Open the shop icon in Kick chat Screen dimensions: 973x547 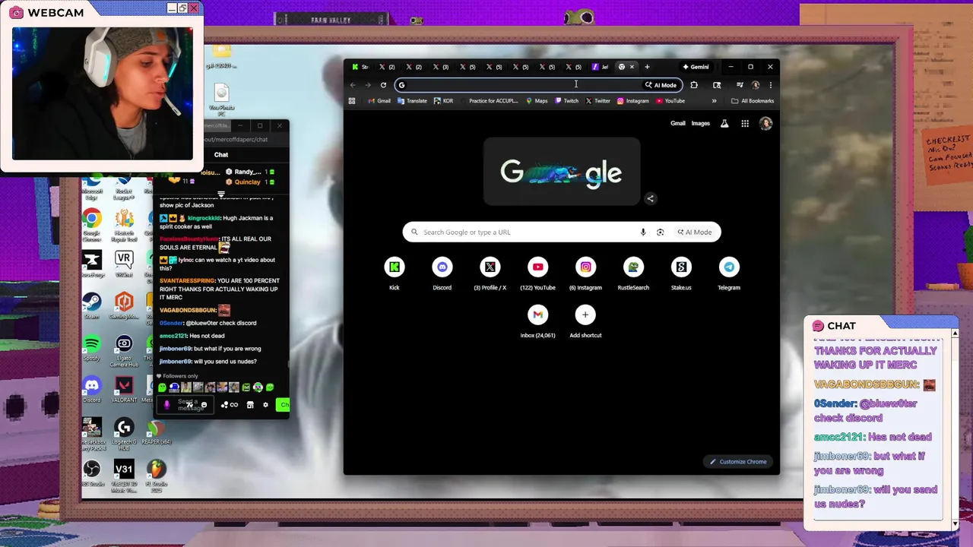(x=250, y=405)
